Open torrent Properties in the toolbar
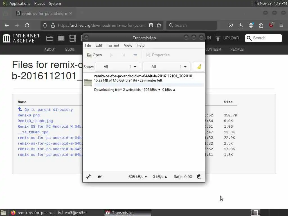The image size is (288, 216). [x=158, y=55]
